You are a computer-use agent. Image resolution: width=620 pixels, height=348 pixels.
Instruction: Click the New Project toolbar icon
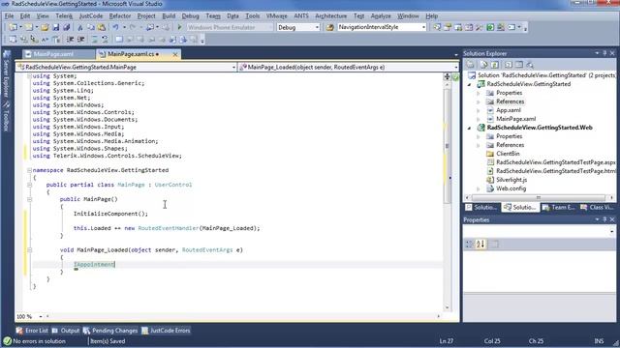click(x=13, y=27)
